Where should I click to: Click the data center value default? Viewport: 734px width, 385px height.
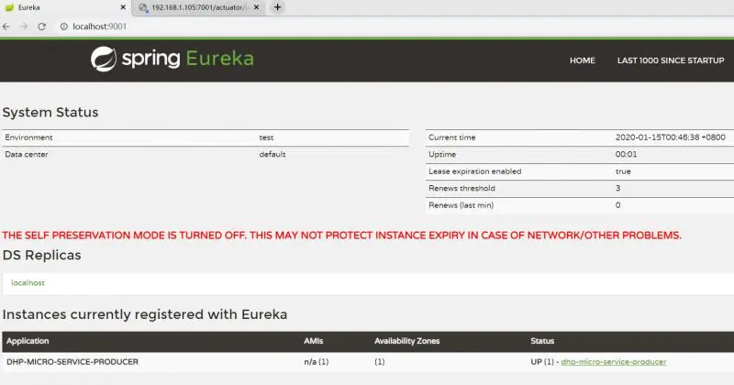click(272, 154)
